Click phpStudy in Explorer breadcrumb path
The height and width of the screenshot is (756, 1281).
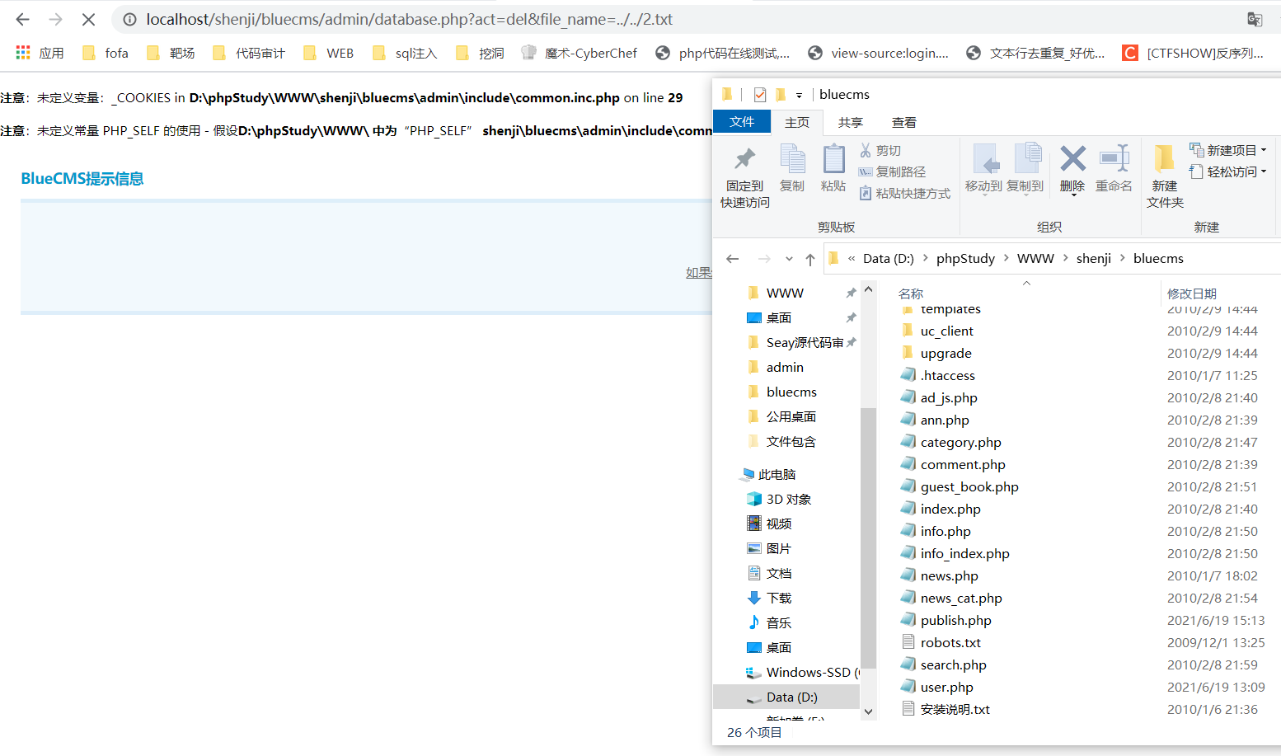coord(965,258)
